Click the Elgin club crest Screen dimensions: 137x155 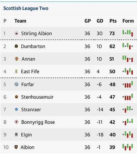(x=16, y=135)
